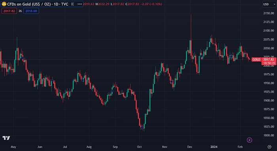Click the close value C2017.82

[132, 4]
